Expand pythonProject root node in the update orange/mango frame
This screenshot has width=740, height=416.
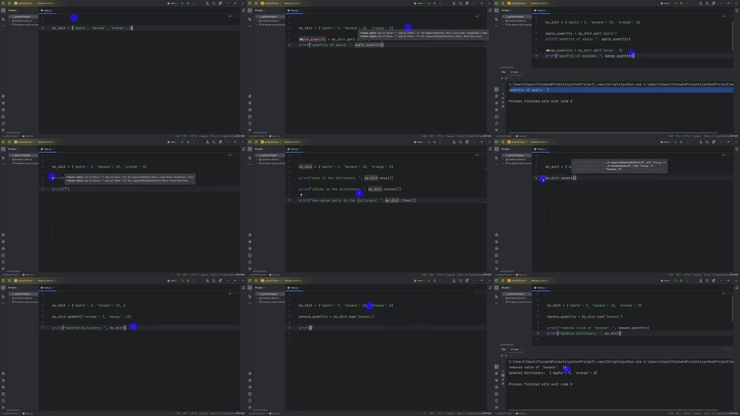pyautogui.click(x=10, y=294)
